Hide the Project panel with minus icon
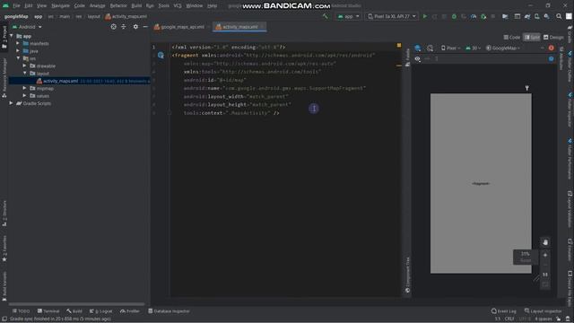This screenshot has width=574, height=323. tap(145, 27)
